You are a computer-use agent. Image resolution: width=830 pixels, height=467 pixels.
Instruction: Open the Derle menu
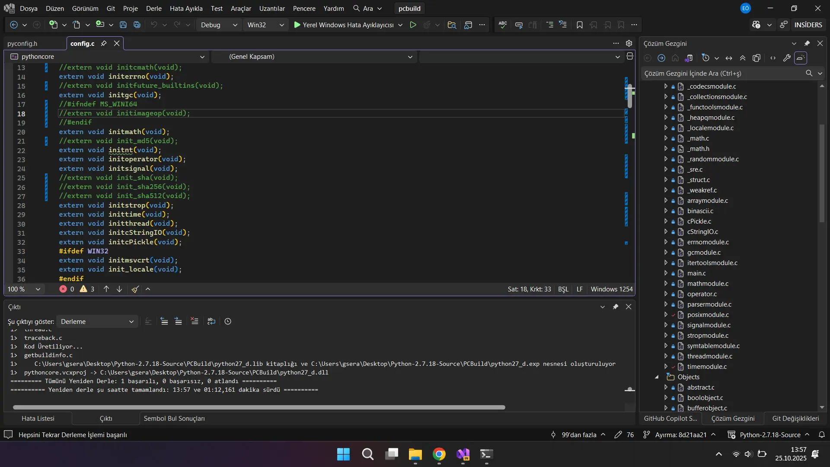pos(153,8)
